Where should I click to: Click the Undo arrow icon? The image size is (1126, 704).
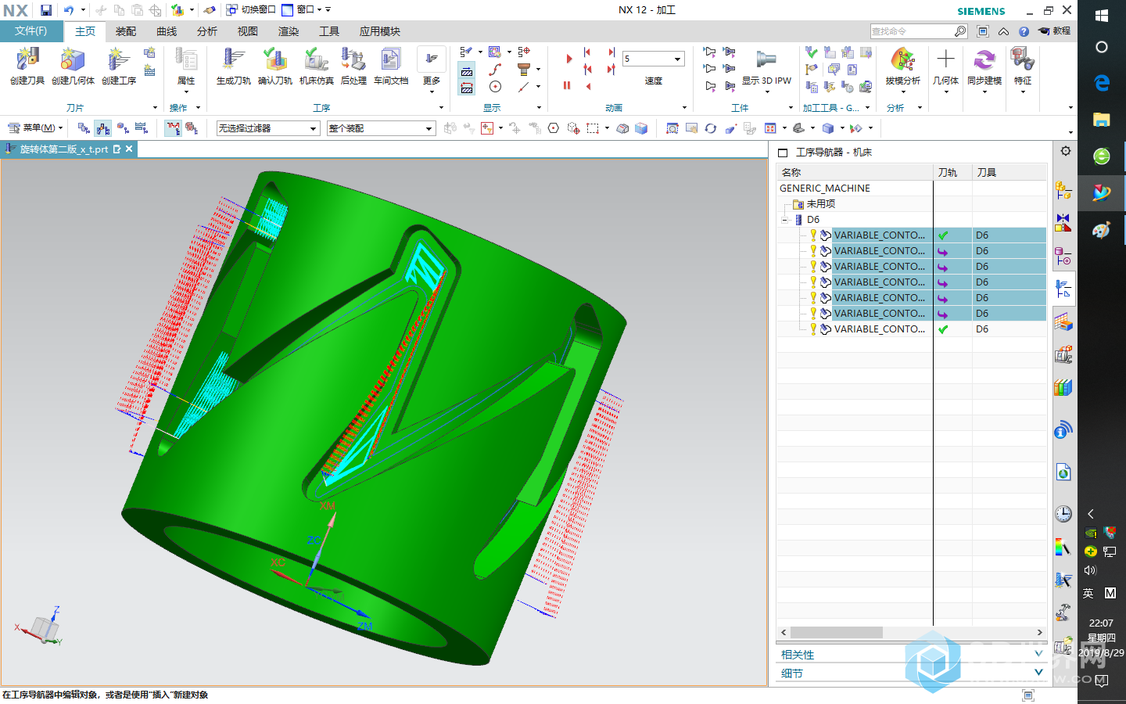point(69,10)
